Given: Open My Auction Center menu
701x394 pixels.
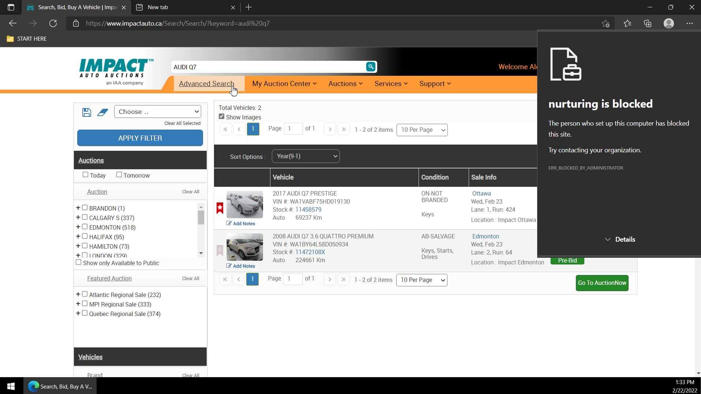Looking at the screenshot, I should 284,84.
